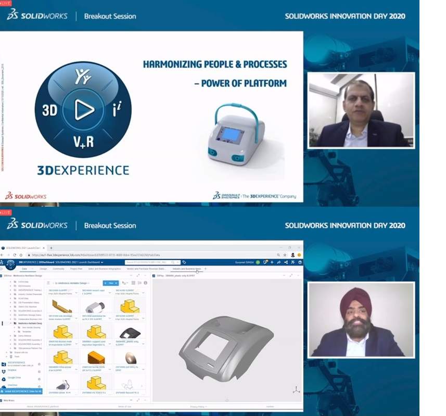Screen dimensions: 446x416
Task: Open the OneDrive entry in drives list
Action: (x=13, y=385)
